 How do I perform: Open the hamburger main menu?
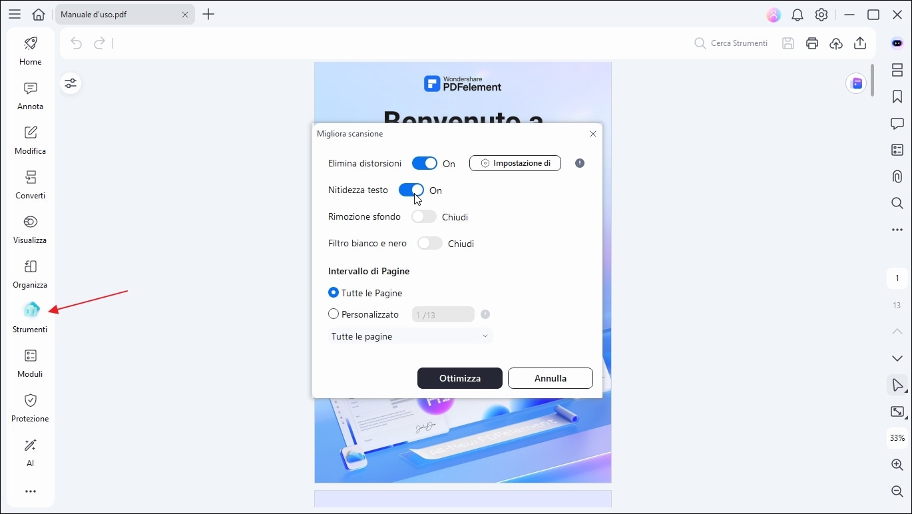(x=15, y=14)
